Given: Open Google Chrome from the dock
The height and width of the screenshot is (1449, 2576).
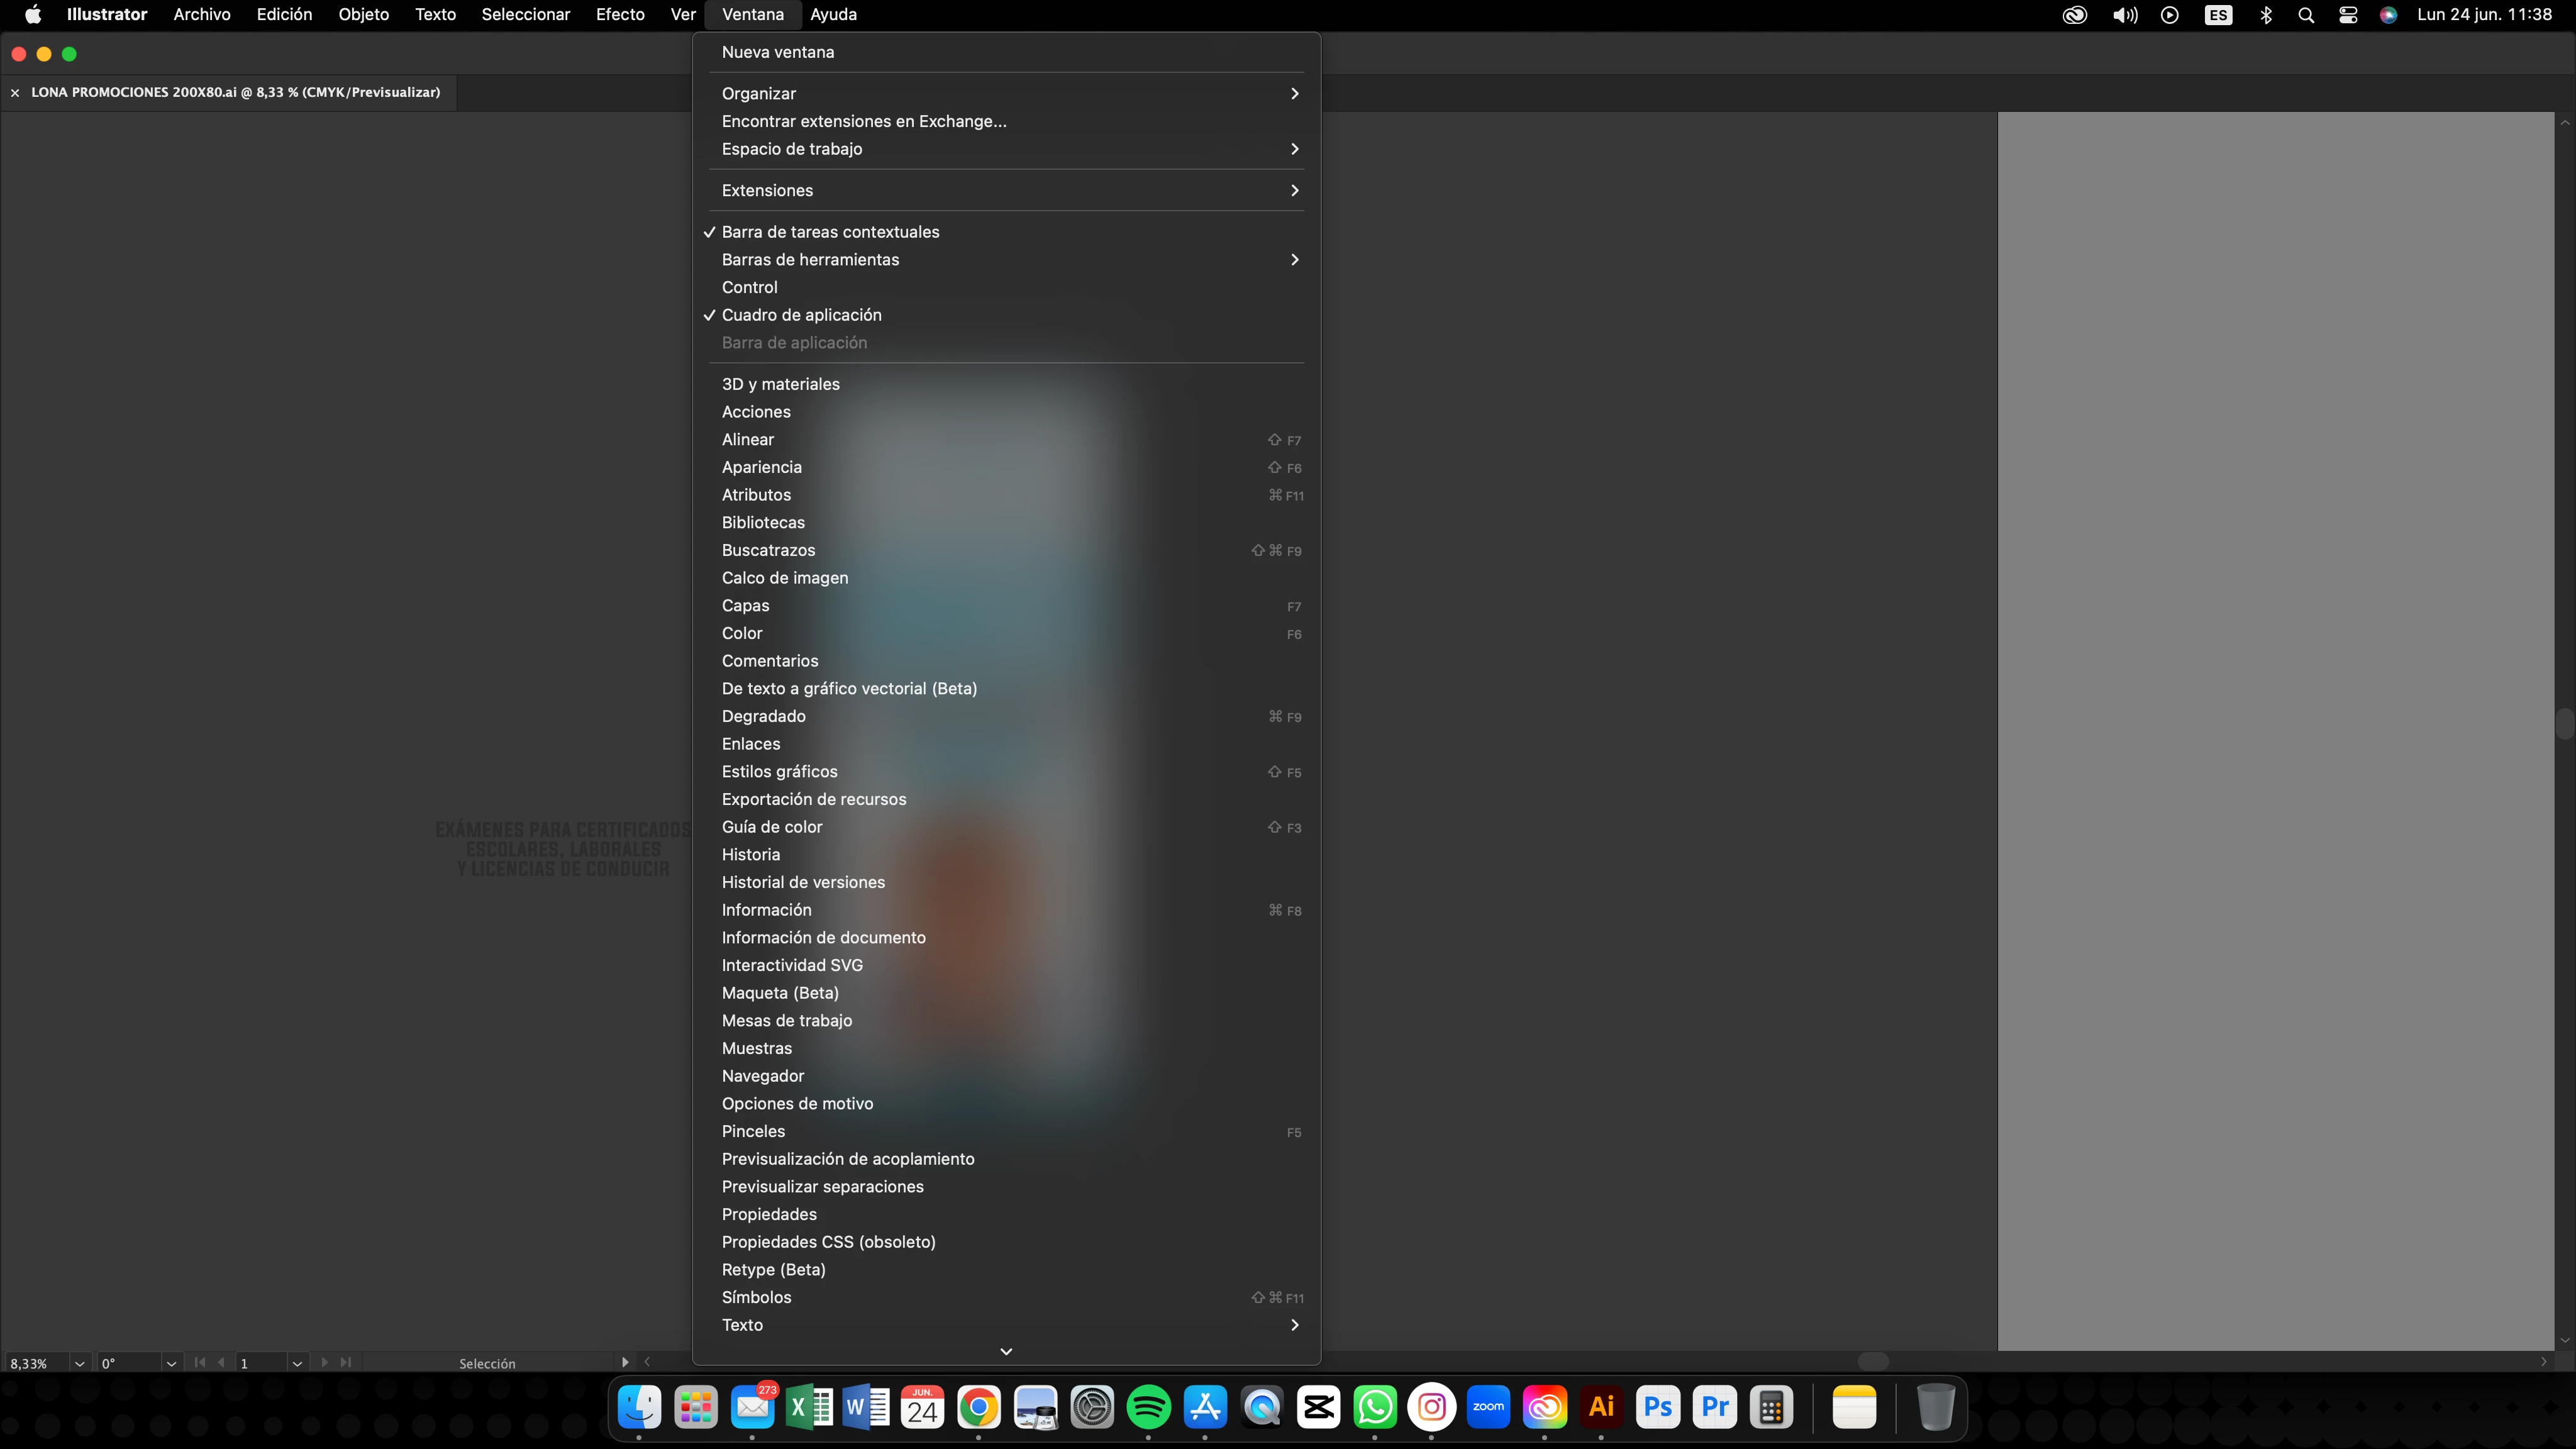Looking at the screenshot, I should click(x=978, y=1407).
